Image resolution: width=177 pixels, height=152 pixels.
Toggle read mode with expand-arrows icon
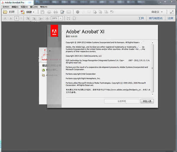[172, 12]
